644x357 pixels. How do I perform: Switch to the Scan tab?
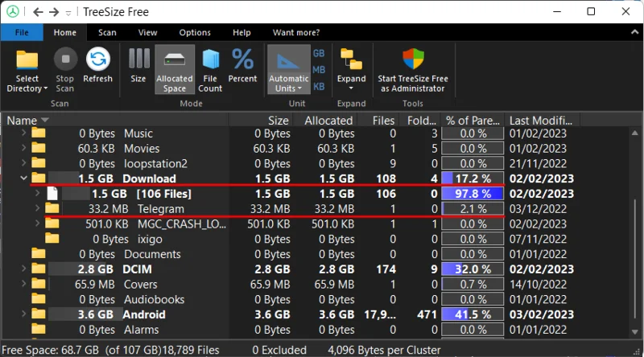(x=107, y=32)
